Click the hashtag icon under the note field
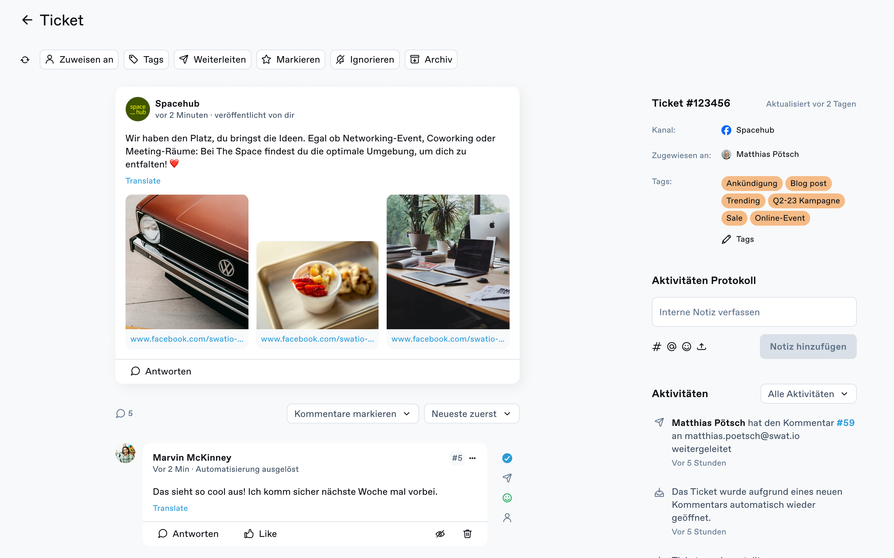Viewport: 894px width, 558px height. click(657, 347)
